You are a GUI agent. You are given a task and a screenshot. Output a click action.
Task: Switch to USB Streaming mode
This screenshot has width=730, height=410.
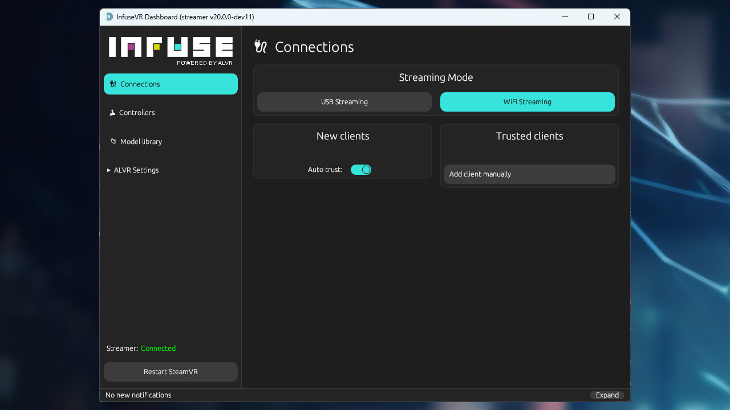344,102
